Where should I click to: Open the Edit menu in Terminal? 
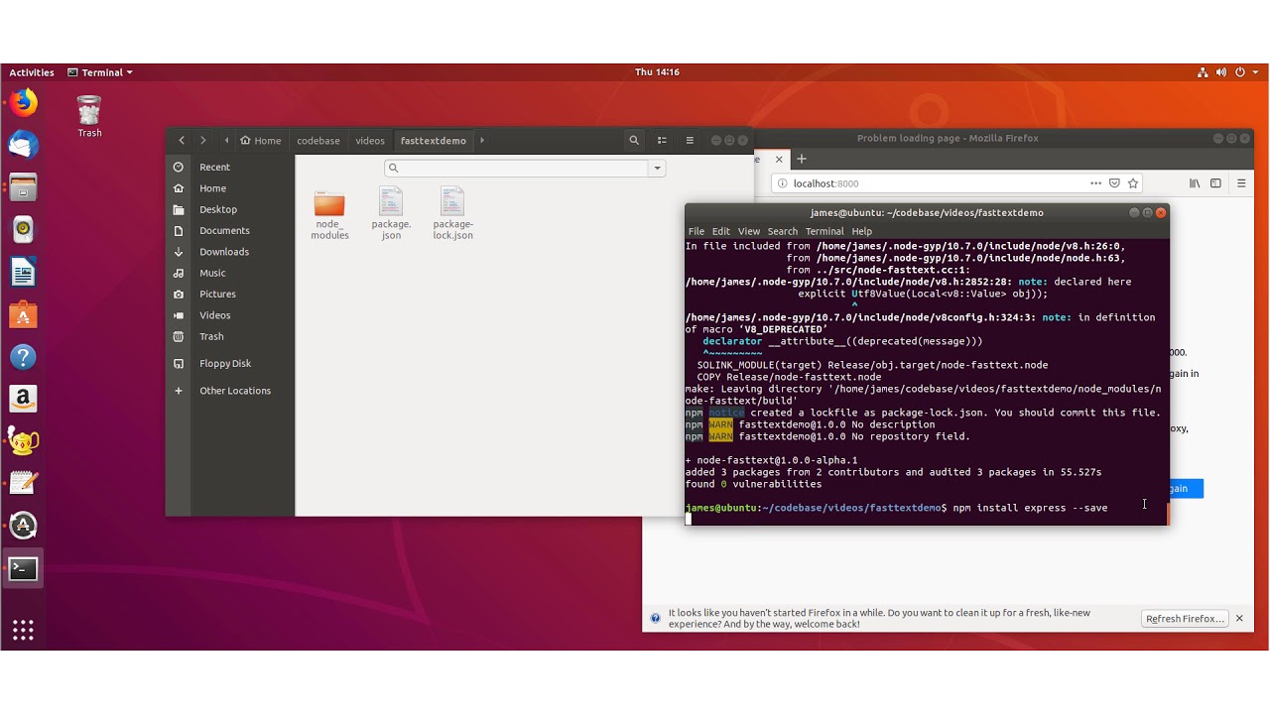point(721,231)
